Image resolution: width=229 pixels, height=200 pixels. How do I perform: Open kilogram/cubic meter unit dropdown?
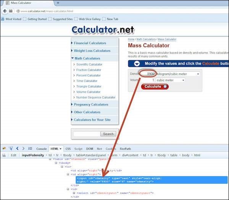178,74
